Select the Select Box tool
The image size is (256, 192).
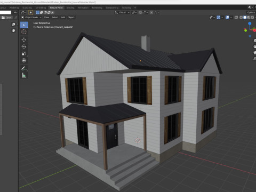[24, 25]
